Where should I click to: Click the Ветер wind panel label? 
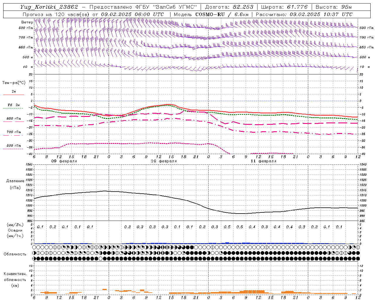click(x=27, y=22)
